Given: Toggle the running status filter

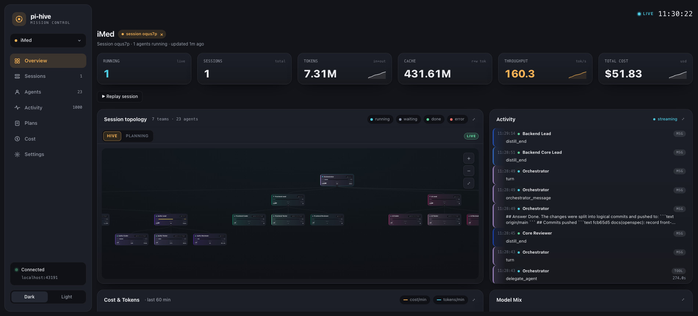Looking at the screenshot, I should click(x=380, y=119).
